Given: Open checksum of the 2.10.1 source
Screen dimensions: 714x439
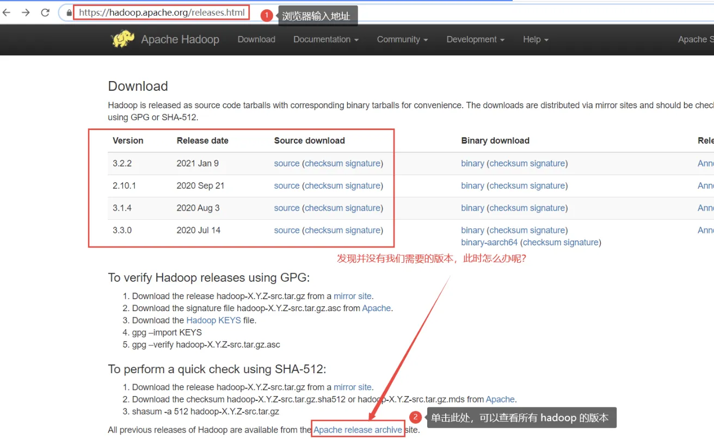Looking at the screenshot, I should pyautogui.click(x=324, y=186).
